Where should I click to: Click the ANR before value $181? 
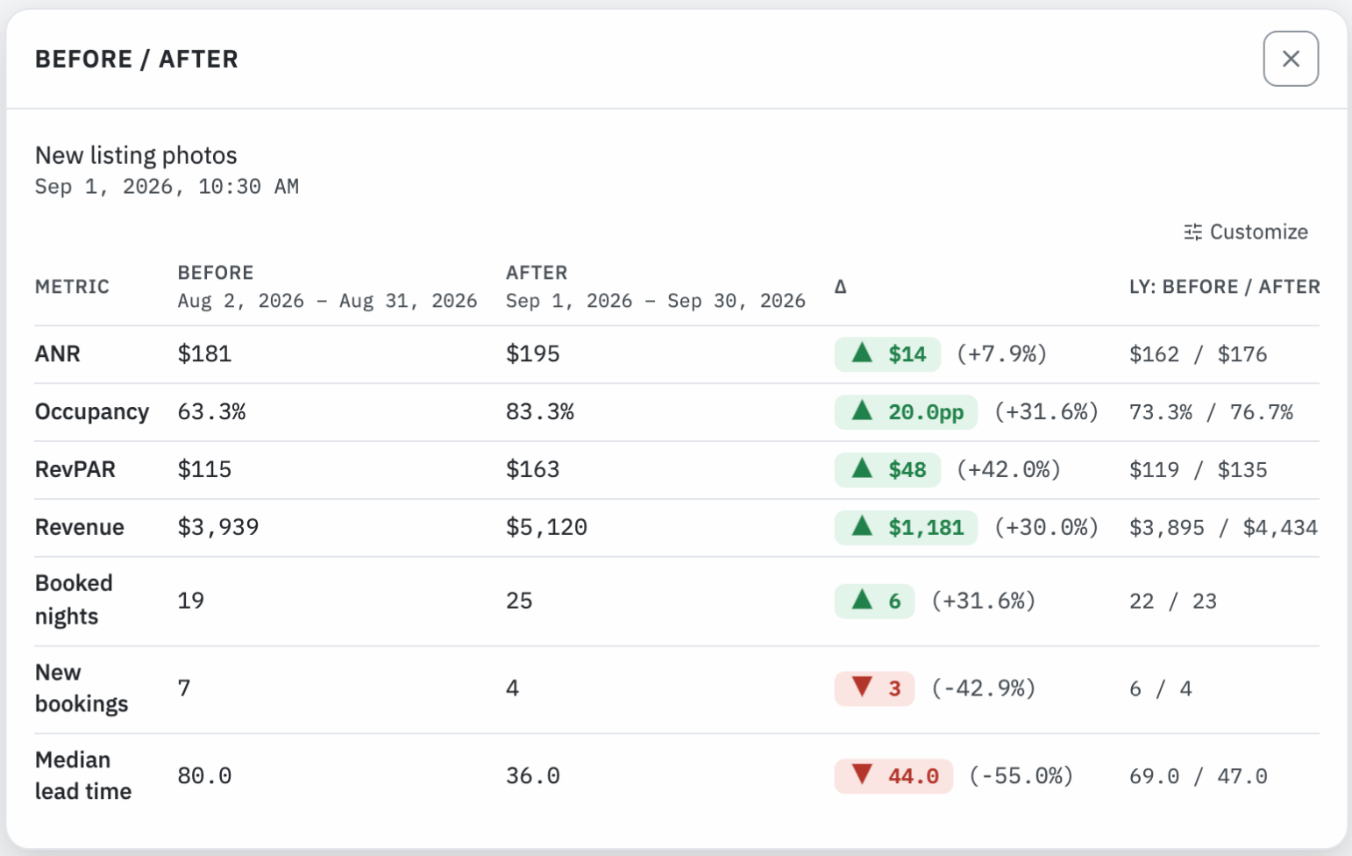(204, 353)
